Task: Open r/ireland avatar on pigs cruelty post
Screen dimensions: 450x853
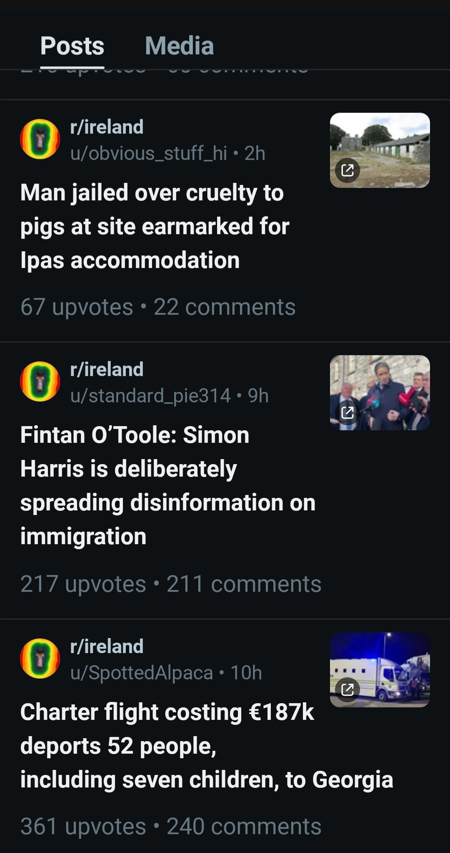Action: (40, 139)
